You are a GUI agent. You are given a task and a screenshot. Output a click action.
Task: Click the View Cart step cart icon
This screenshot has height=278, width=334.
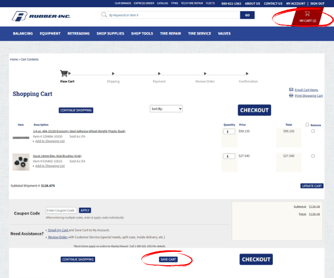(x=64, y=73)
